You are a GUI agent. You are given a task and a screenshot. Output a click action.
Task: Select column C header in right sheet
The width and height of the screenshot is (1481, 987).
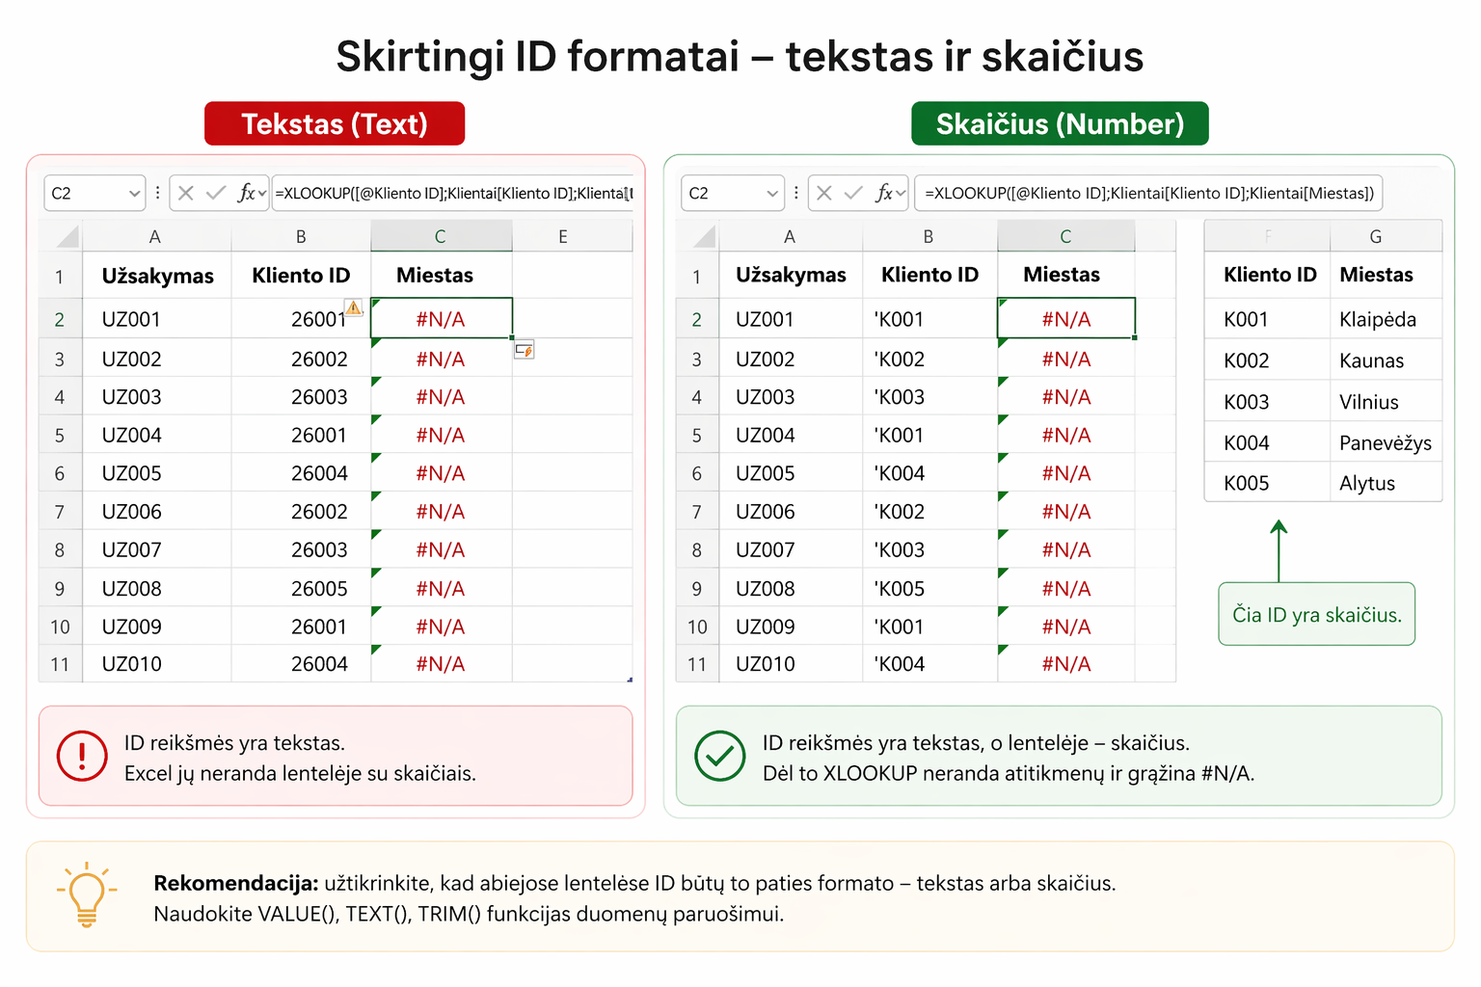point(1065,236)
